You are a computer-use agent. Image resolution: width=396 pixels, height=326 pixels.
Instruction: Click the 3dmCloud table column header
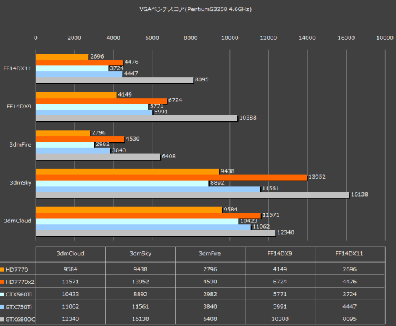[x=70, y=253]
